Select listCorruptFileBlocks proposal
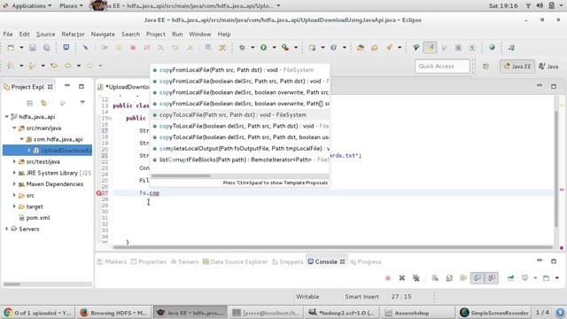Image resolution: width=567 pixels, height=319 pixels. click(x=240, y=159)
